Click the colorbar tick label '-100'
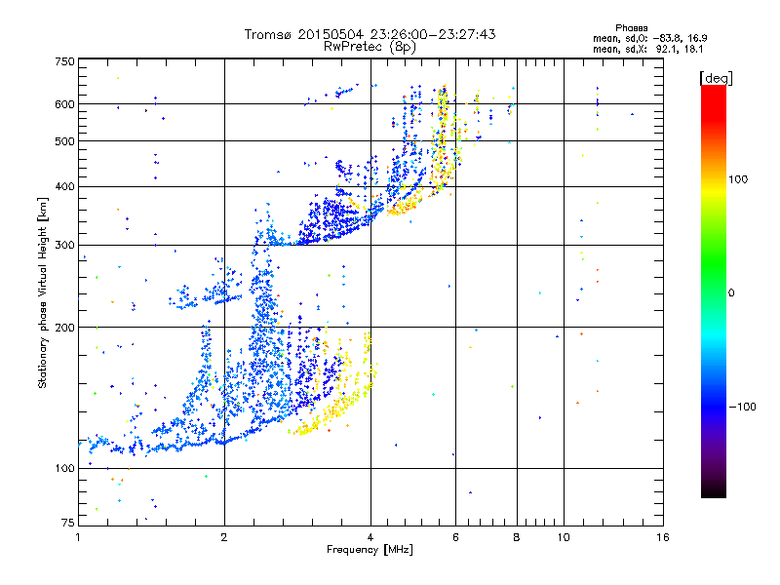This screenshot has width=780, height=585. tap(742, 407)
